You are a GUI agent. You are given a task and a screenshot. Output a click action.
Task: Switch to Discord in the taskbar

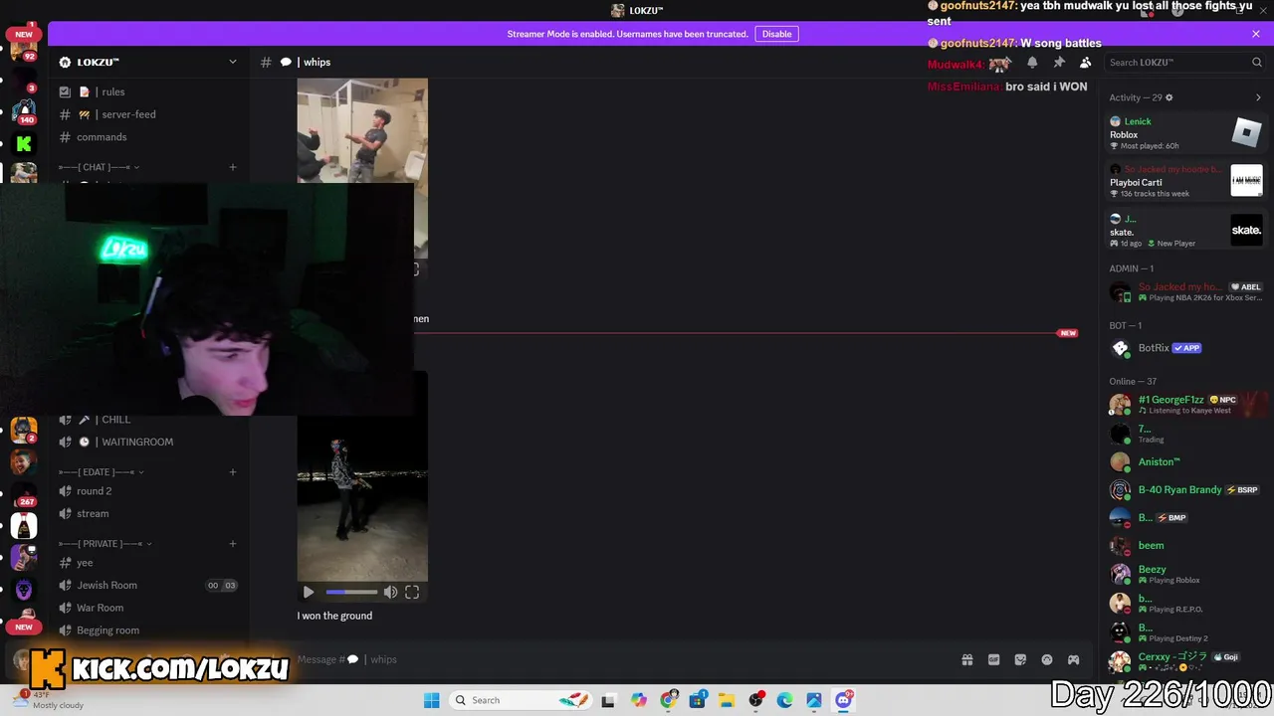(844, 700)
